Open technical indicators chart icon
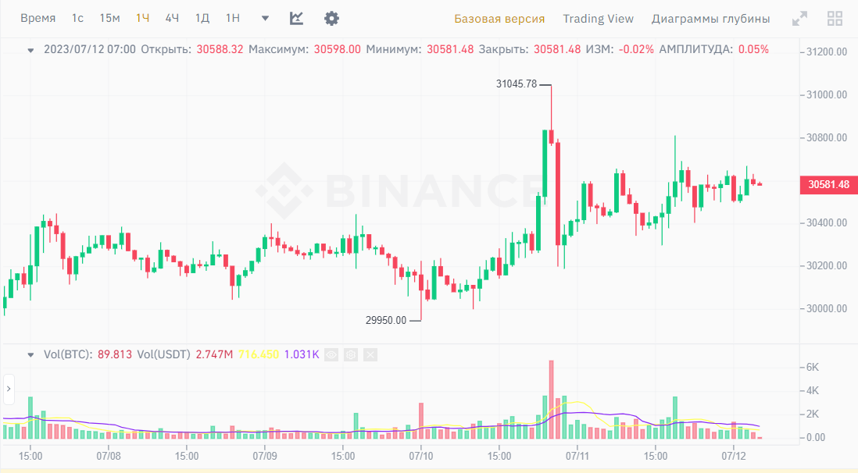This screenshot has width=858, height=473. [x=296, y=19]
